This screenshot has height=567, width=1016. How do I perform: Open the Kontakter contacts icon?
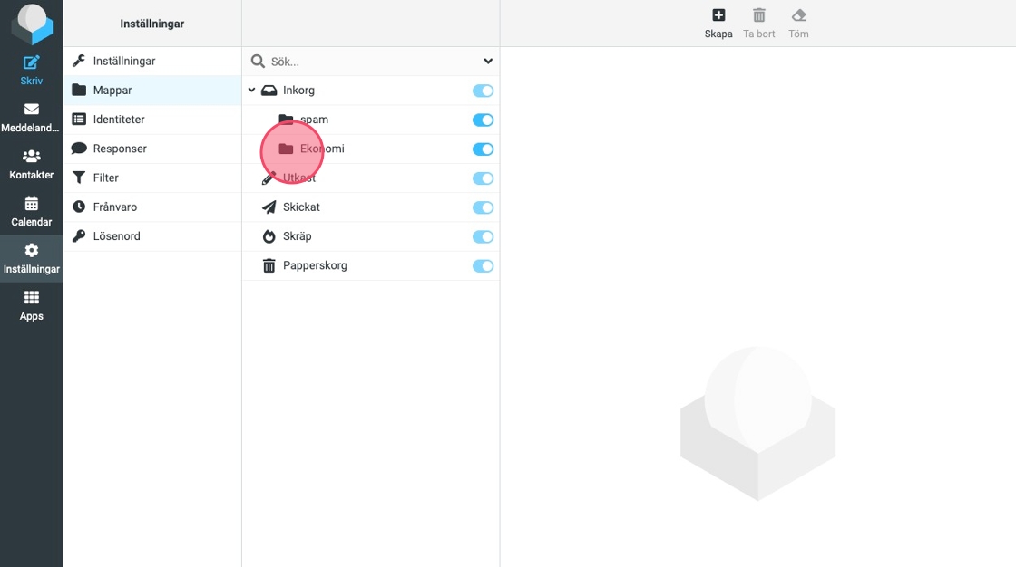[31, 157]
